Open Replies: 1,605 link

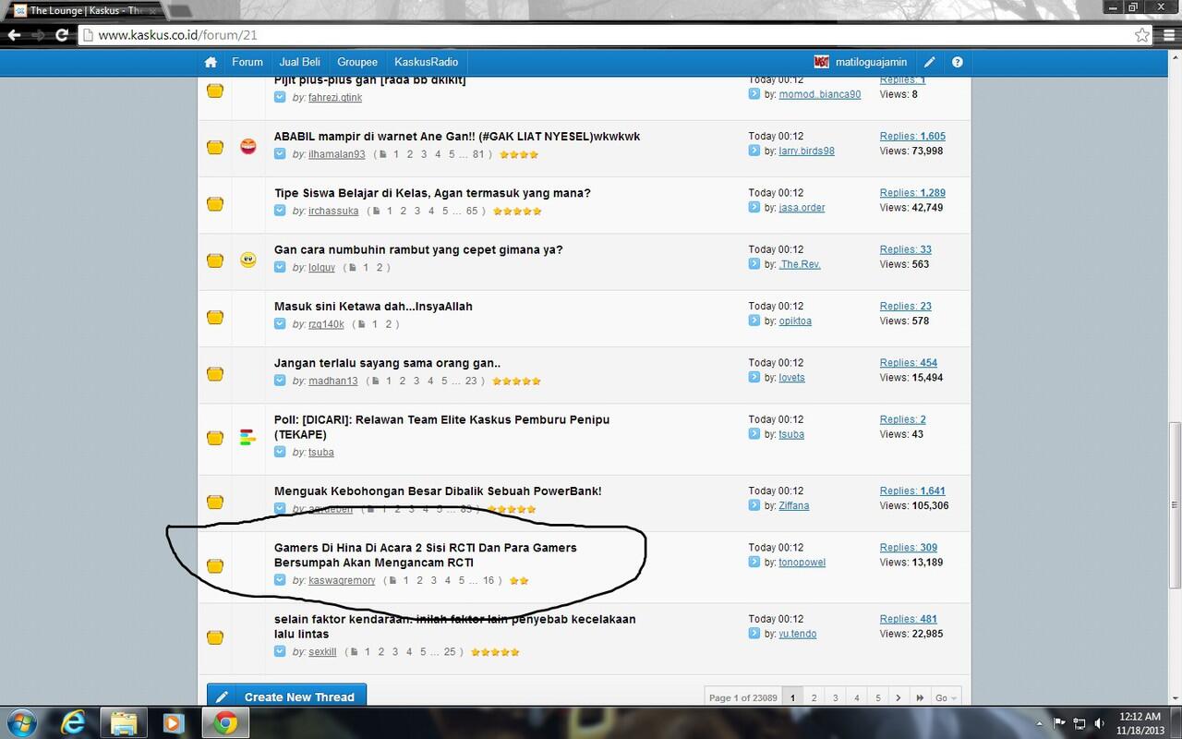click(912, 136)
